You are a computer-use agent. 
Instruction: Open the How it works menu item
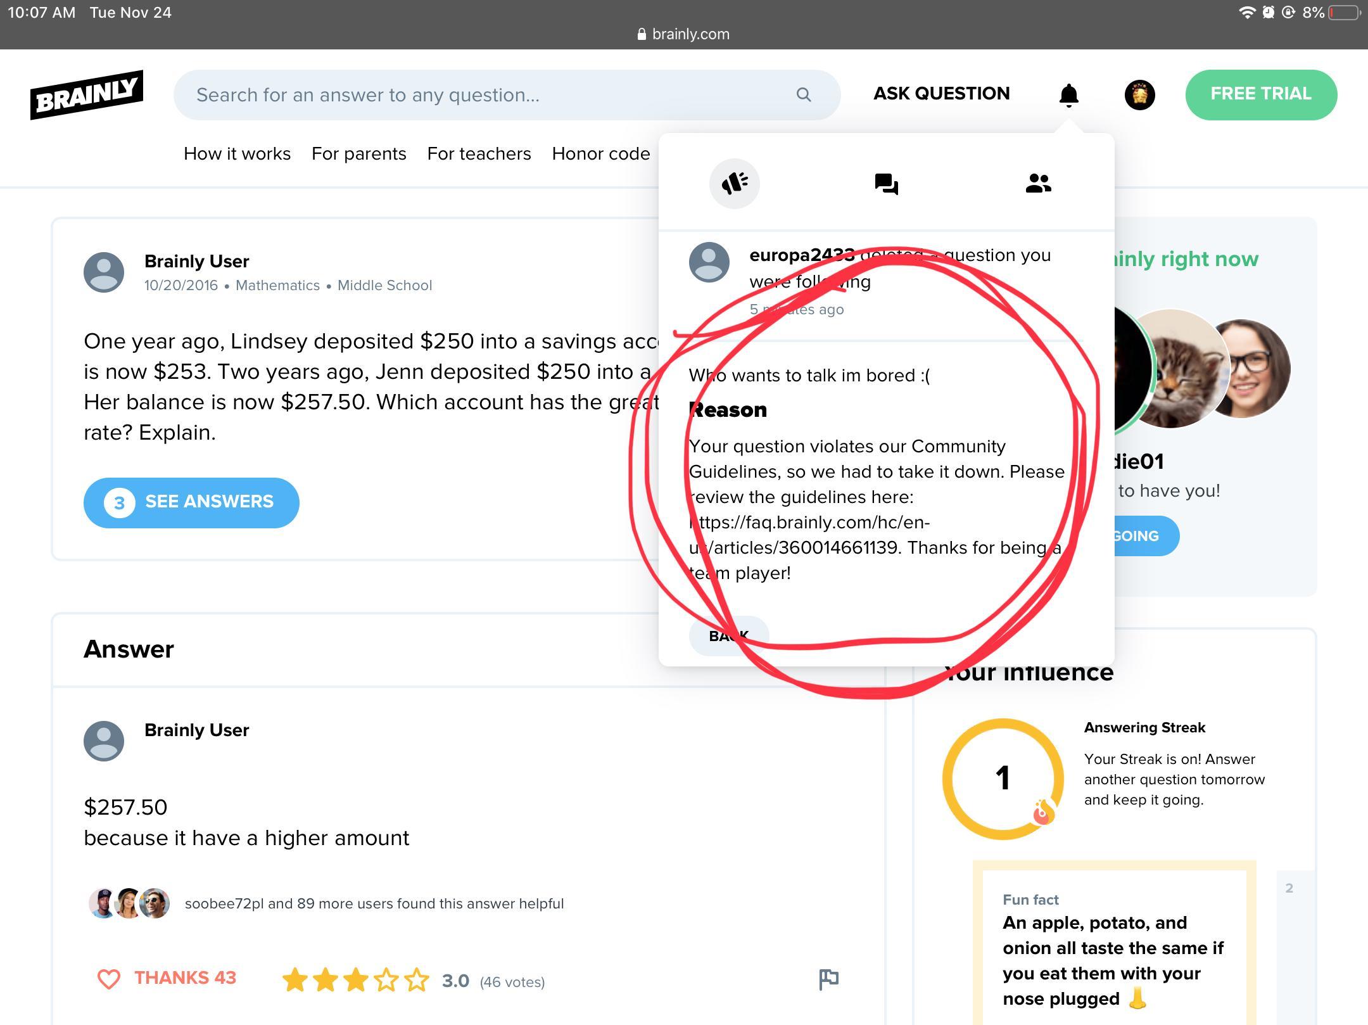237,154
